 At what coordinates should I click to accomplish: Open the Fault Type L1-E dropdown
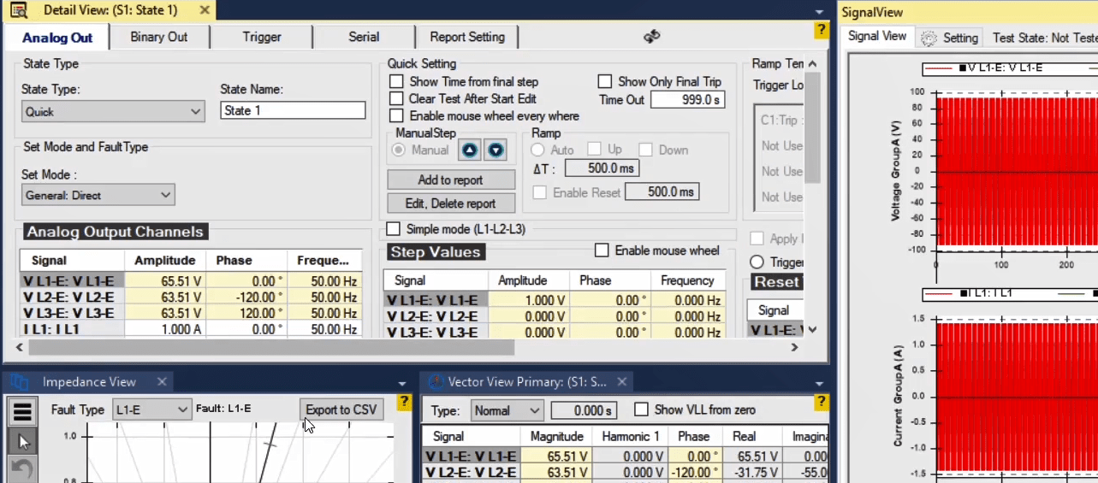click(151, 409)
